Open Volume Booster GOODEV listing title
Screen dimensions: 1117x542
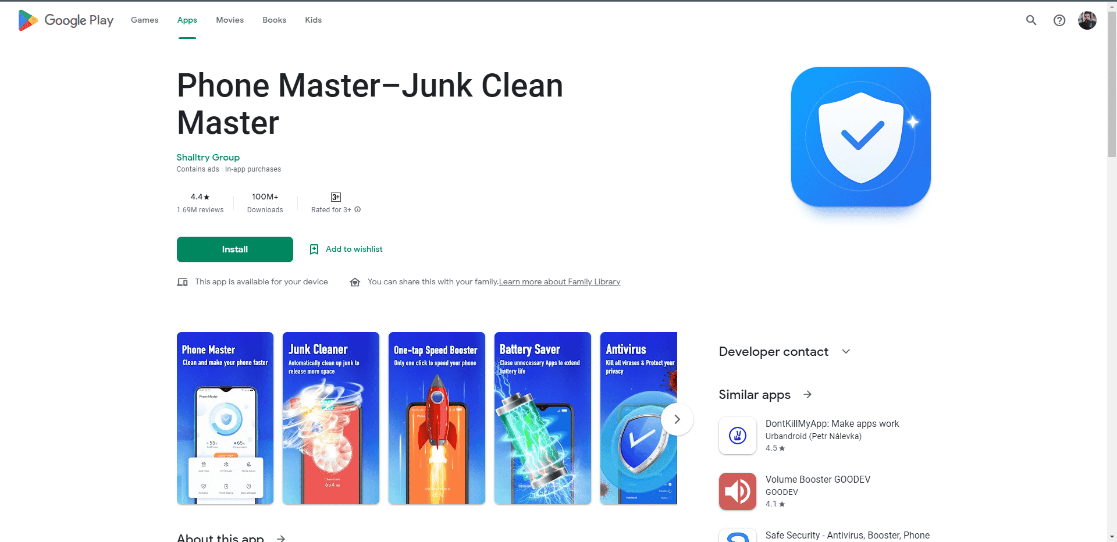[x=818, y=480]
